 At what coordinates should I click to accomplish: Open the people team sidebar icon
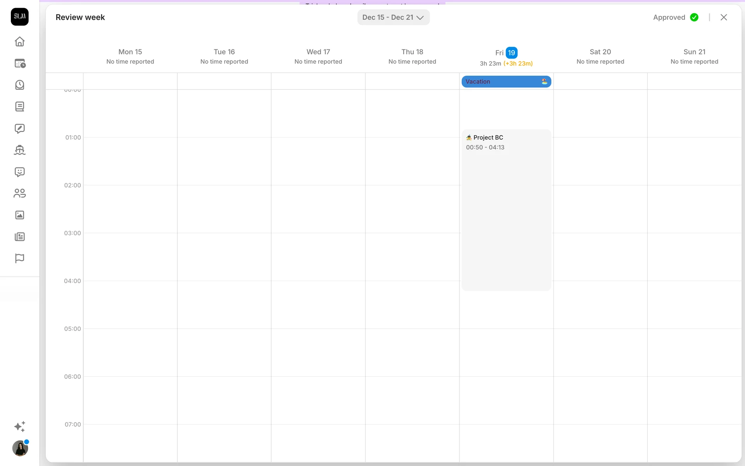tap(20, 193)
